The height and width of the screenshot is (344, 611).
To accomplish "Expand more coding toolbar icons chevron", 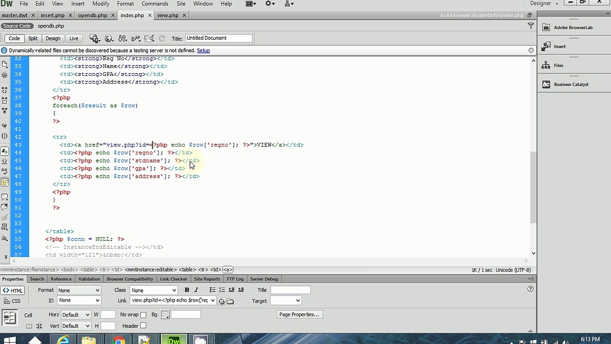I will (6, 257).
